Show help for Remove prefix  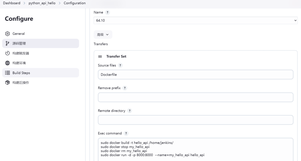[x=125, y=88]
